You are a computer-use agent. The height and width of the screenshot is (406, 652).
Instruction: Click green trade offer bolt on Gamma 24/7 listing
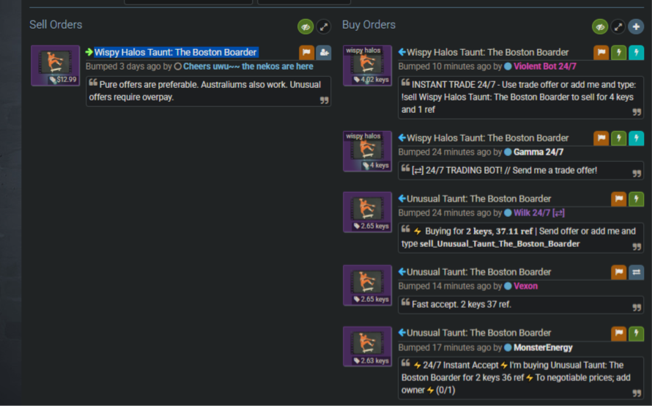[x=619, y=139]
